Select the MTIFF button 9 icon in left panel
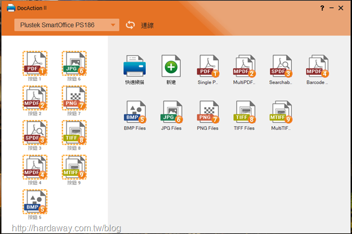 [x=74, y=167]
